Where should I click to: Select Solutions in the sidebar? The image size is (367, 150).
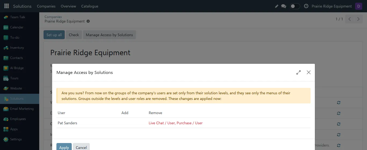[20, 99]
